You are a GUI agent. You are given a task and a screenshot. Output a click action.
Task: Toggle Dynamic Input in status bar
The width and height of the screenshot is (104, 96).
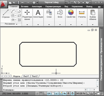click(x=65, y=93)
